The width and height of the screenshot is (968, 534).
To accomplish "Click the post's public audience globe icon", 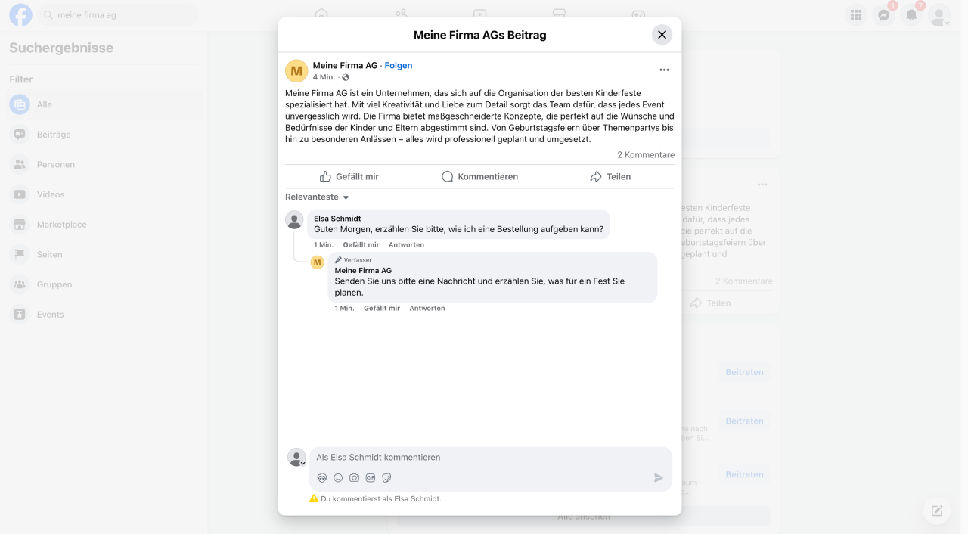I will pyautogui.click(x=346, y=77).
